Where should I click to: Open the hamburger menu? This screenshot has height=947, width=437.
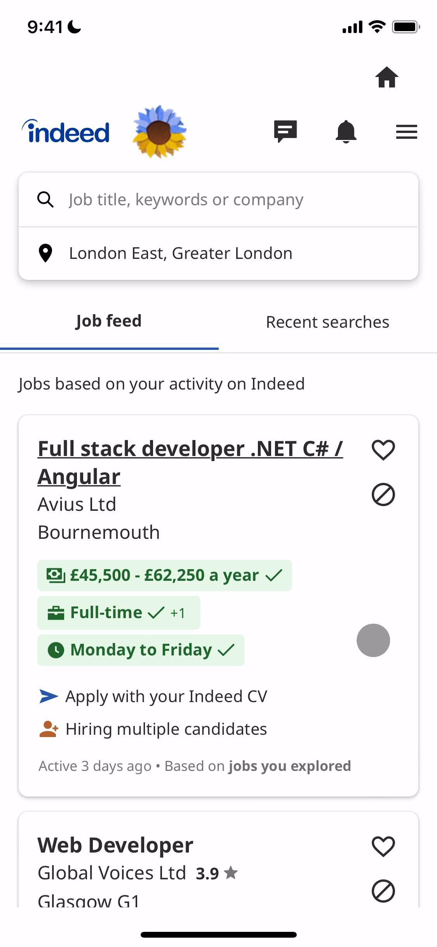406,132
